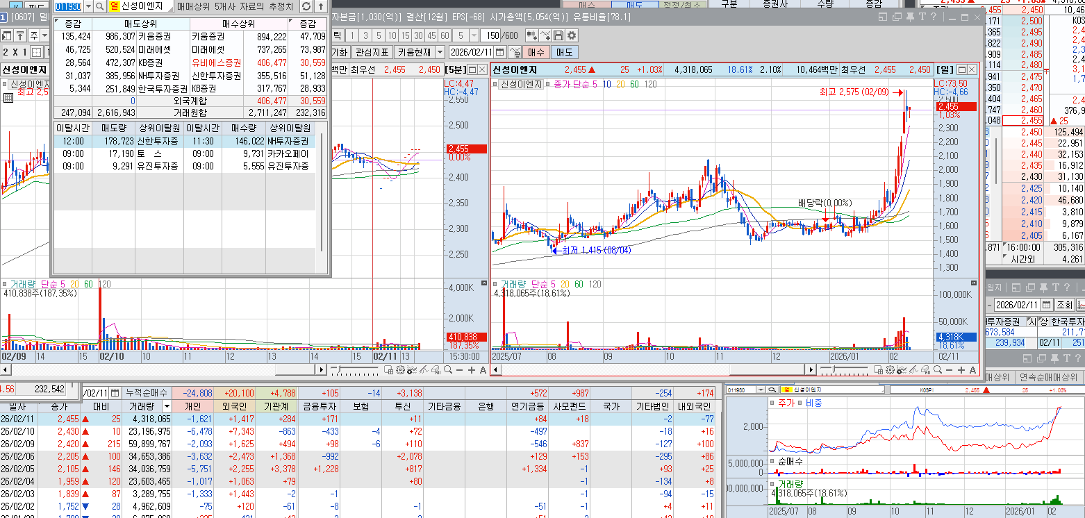Open chart settings gear icon

pyautogui.click(x=572, y=35)
